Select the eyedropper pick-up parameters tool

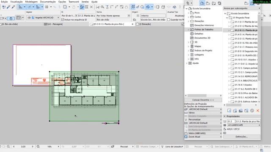tap(8, 7)
